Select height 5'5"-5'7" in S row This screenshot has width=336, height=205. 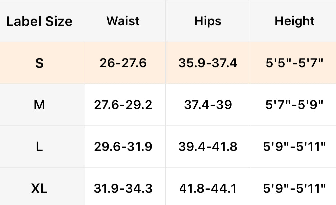pos(294,63)
